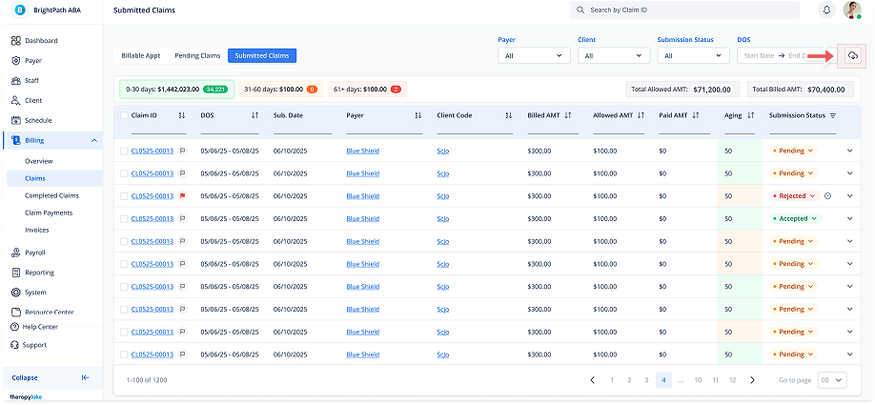Image resolution: width=875 pixels, height=405 pixels.
Task: Switch to the Billable Appt tab
Action: (139, 56)
